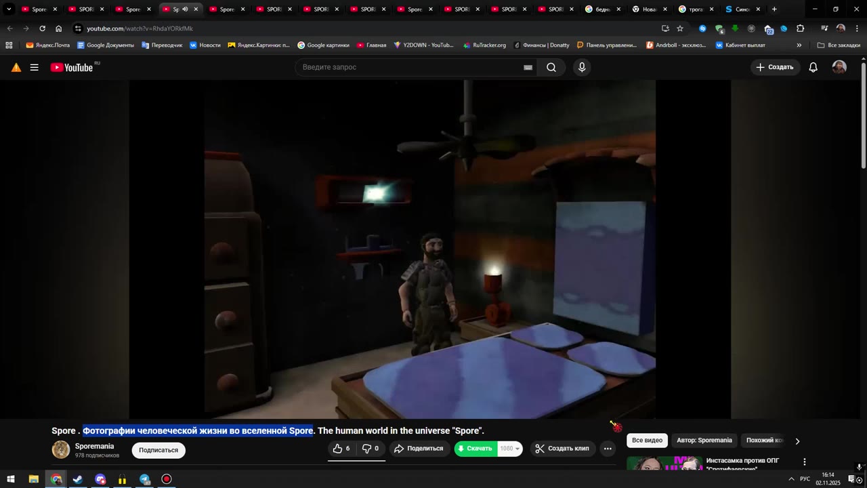
Task: Open the YouTube guide hamburger menu
Action: (x=34, y=67)
